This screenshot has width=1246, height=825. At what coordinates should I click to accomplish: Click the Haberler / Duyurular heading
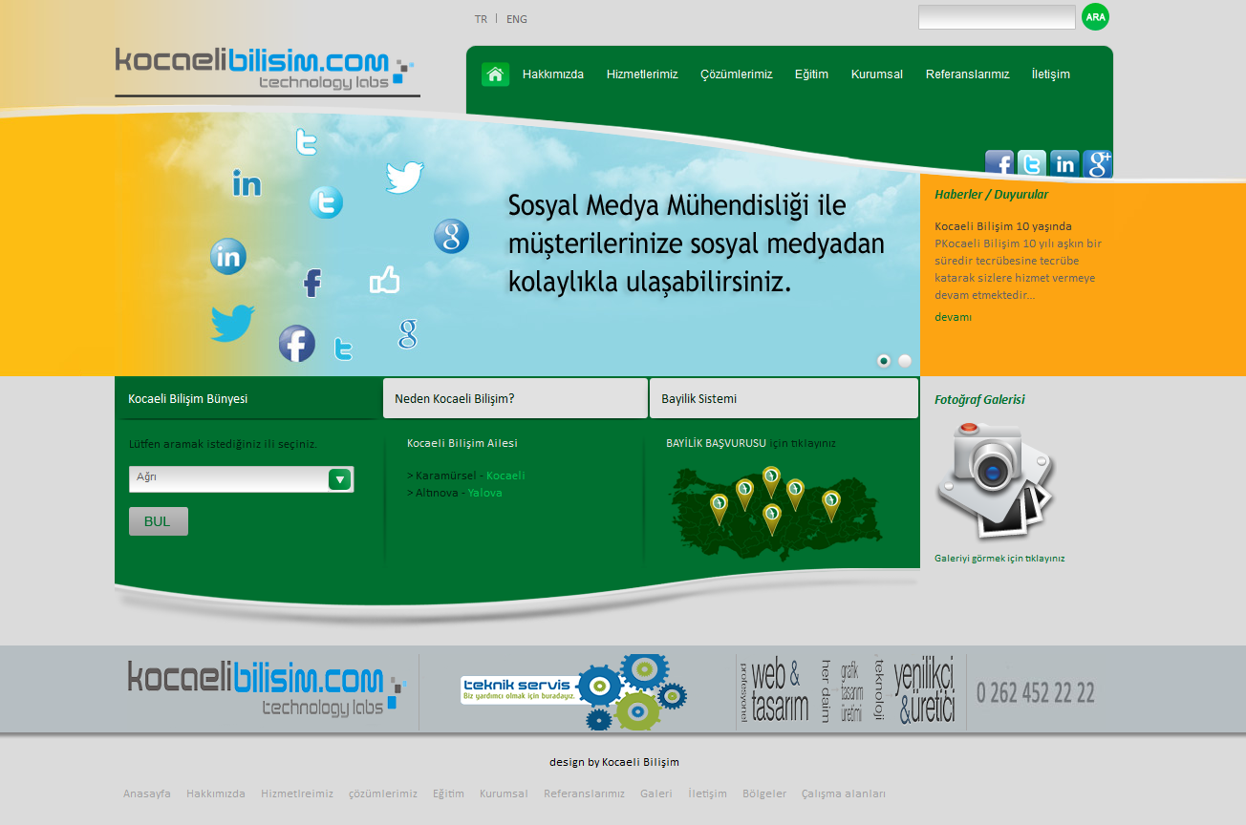991,194
